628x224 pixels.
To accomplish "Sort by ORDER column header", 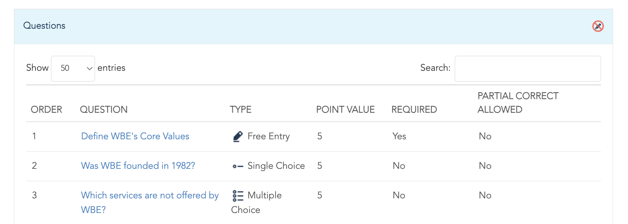I will [46, 109].
